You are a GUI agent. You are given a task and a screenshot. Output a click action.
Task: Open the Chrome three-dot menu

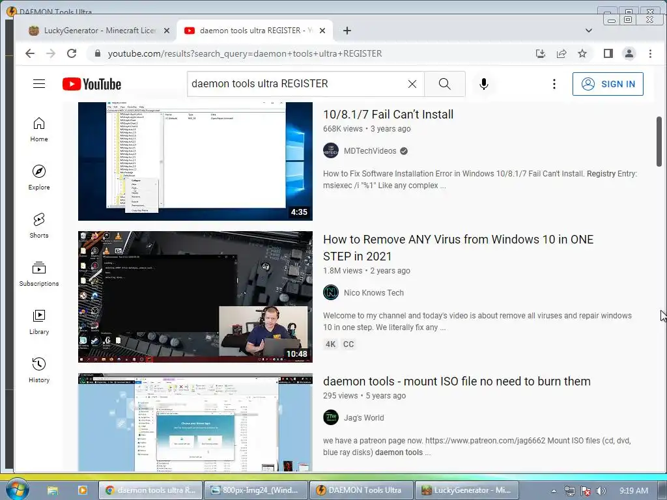click(x=650, y=53)
